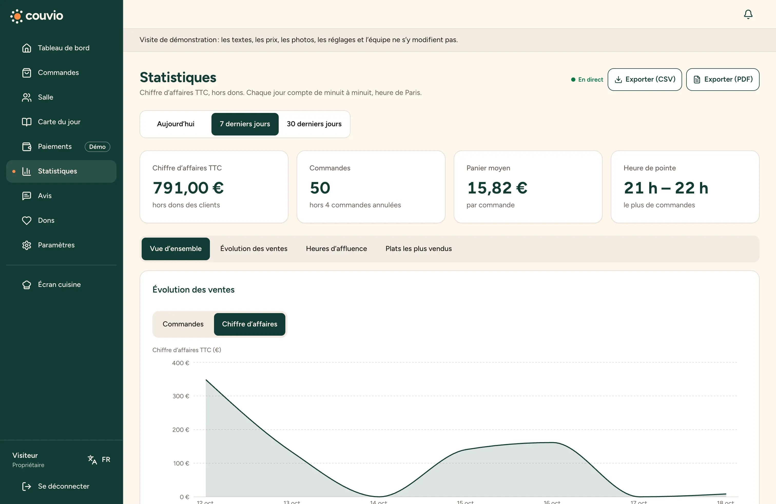776x504 pixels.
Task: Click the Avis message icon
Action: [26, 196]
